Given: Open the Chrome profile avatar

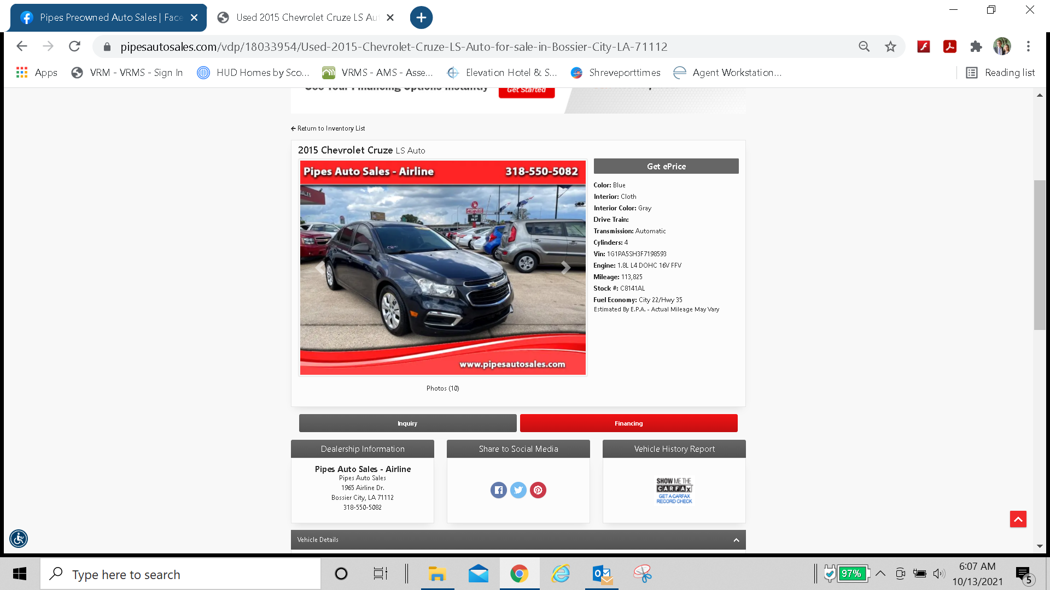Looking at the screenshot, I should 1002,46.
